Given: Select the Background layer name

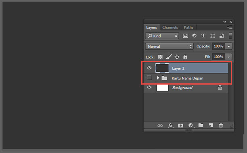Looking at the screenshot, I should (x=182, y=87).
